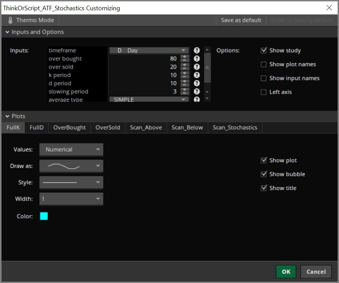Viewport: 339px width, 283px height.
Task: Switch to the FullD tab
Action: 36,128
